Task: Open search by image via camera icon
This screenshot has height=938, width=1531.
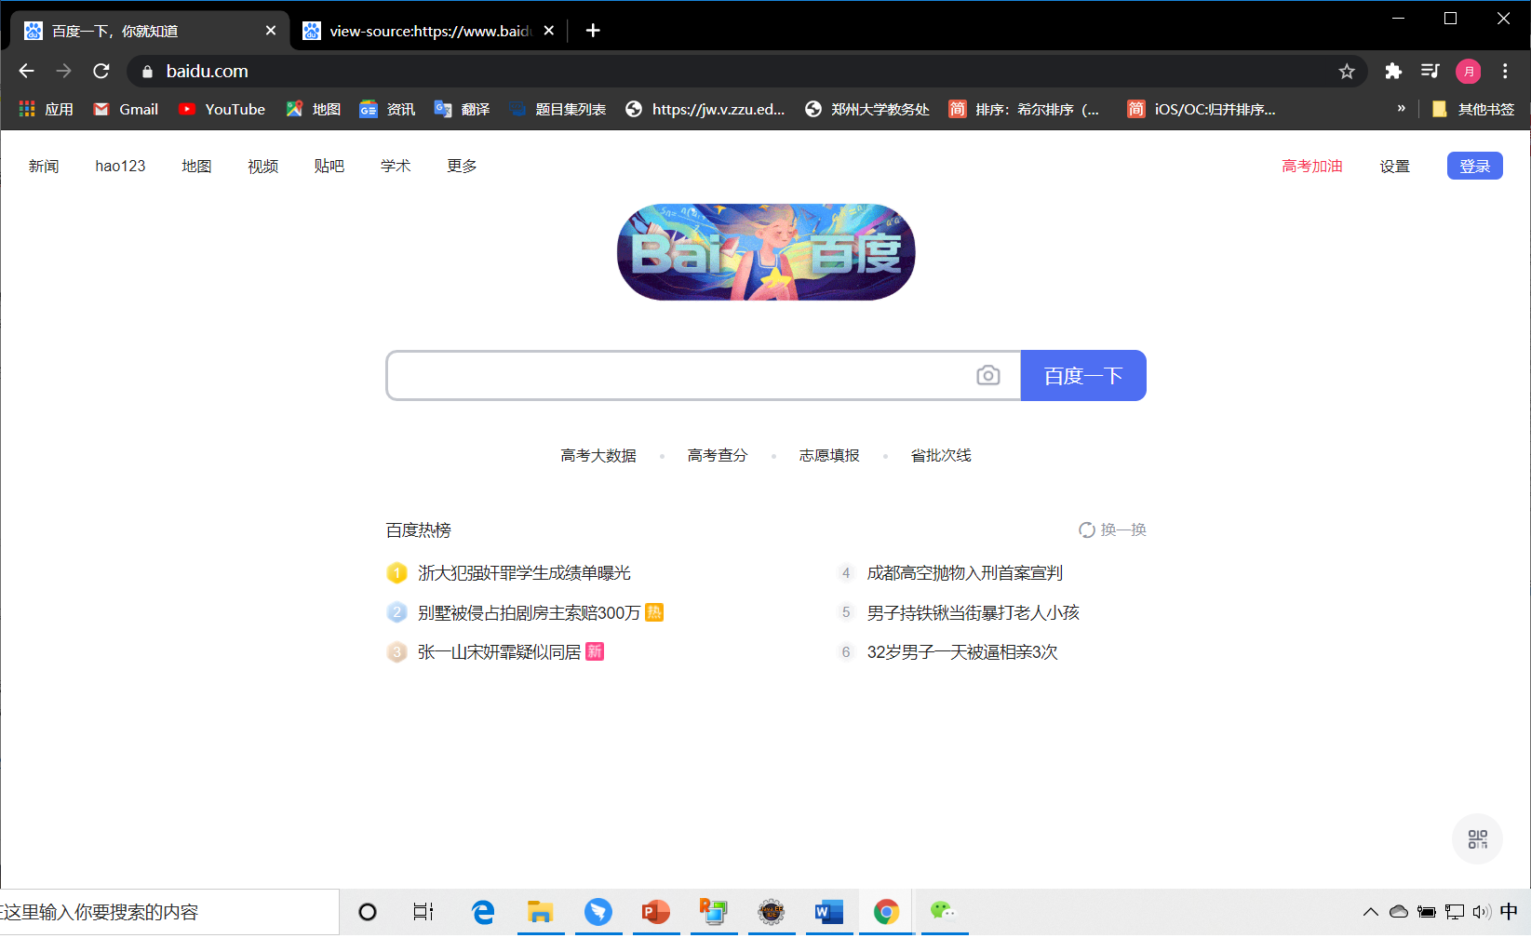Action: (988, 375)
